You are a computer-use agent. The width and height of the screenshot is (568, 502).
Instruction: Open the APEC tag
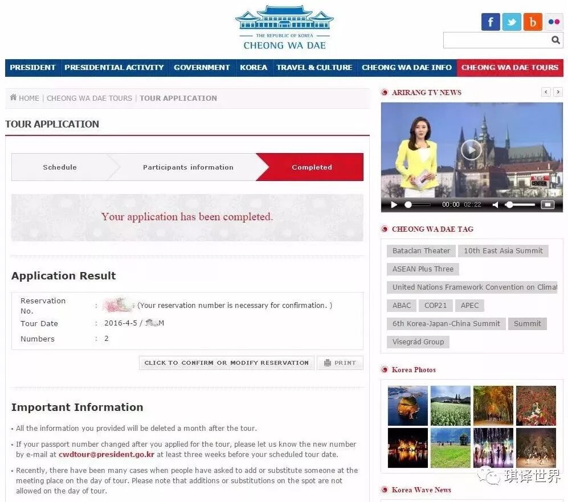click(x=469, y=306)
